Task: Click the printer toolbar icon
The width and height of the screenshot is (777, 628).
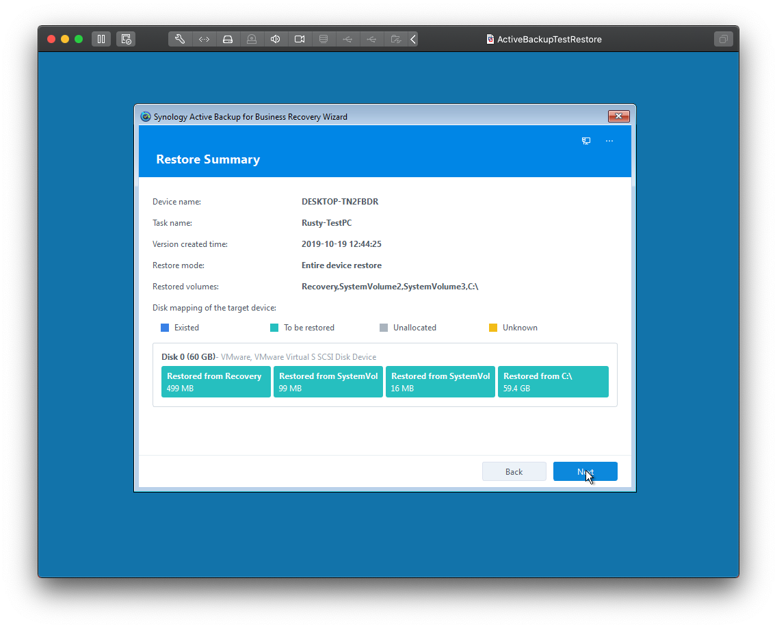Action: tap(324, 39)
